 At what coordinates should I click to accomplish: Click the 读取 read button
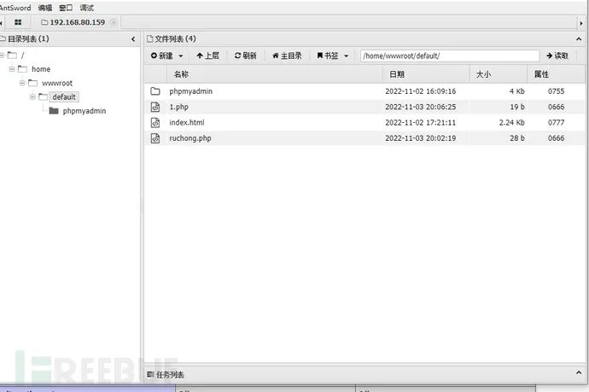pos(557,56)
